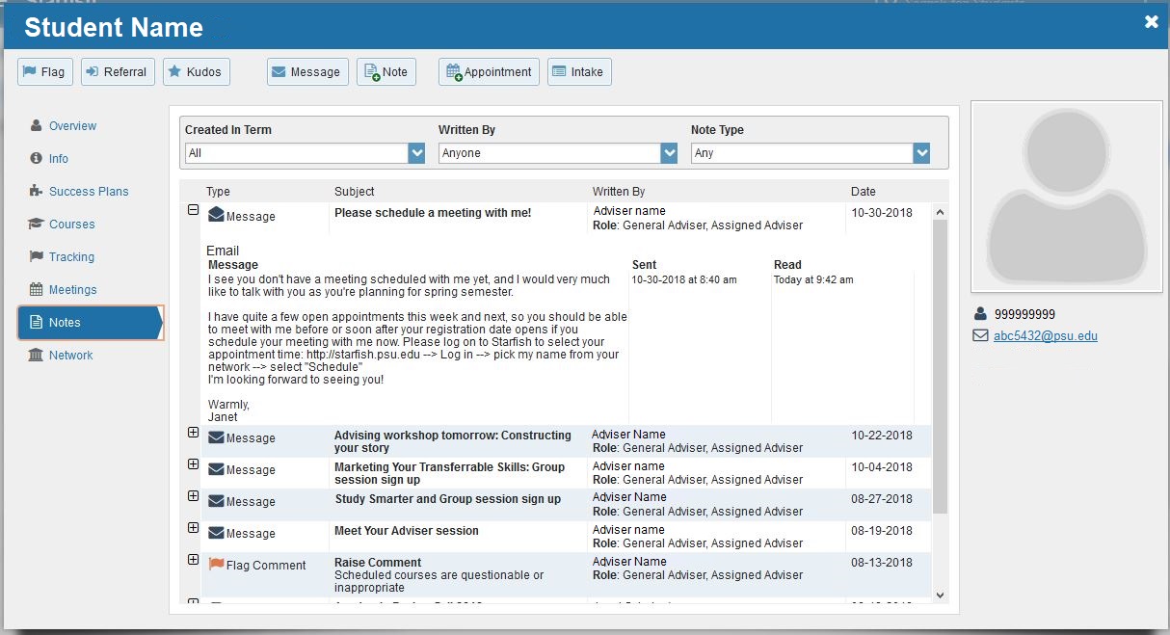
Task: Click the student profile photo placeholder
Action: [x=1066, y=196]
